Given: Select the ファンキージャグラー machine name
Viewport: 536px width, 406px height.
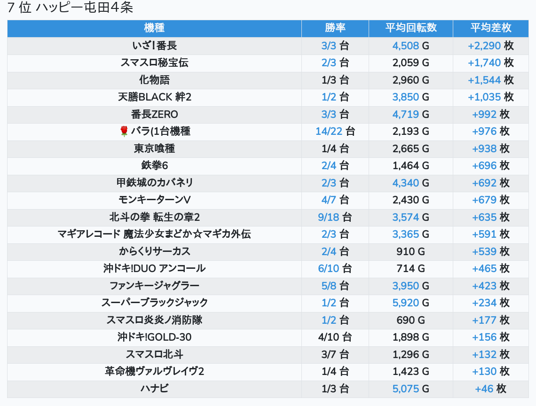Looking at the screenshot, I should [x=154, y=285].
